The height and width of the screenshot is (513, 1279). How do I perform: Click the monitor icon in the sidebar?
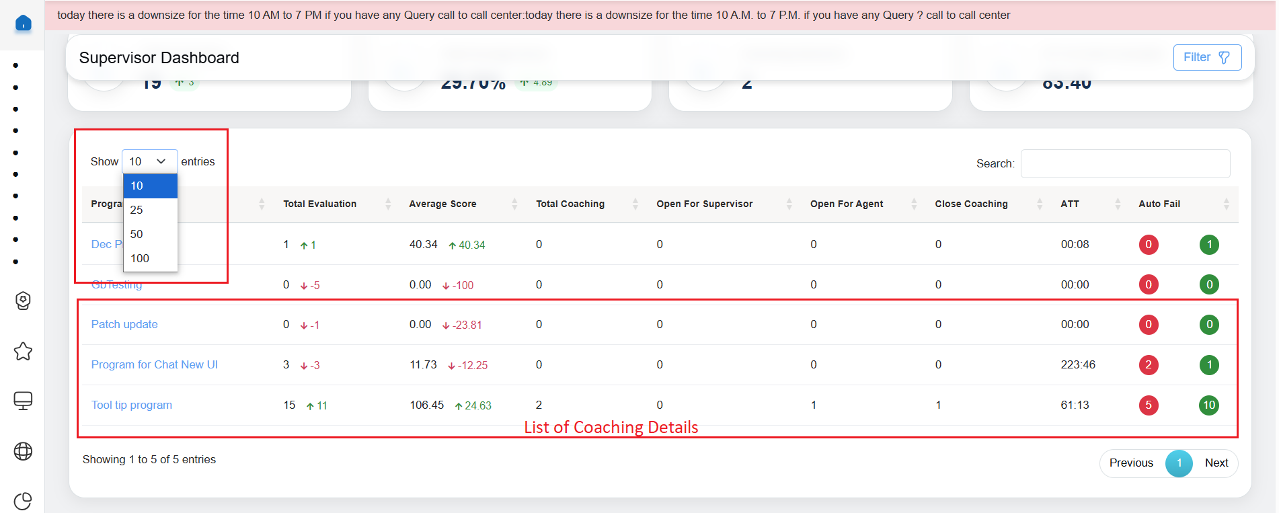tap(23, 401)
